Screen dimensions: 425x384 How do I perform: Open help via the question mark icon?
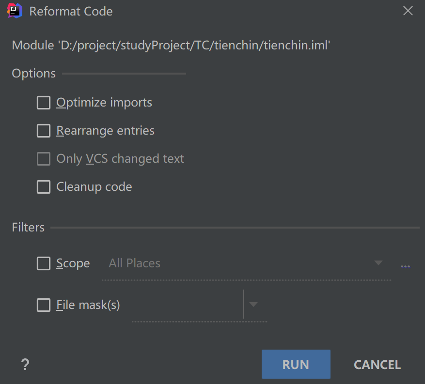(25, 365)
